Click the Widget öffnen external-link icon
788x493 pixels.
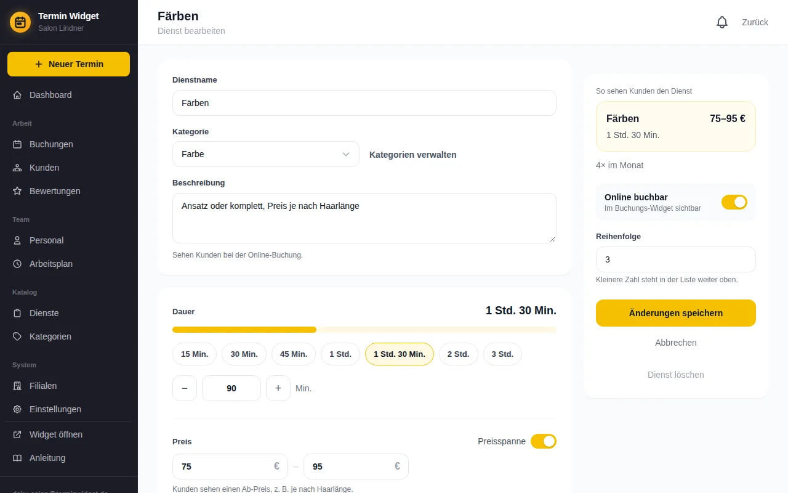pyautogui.click(x=17, y=434)
